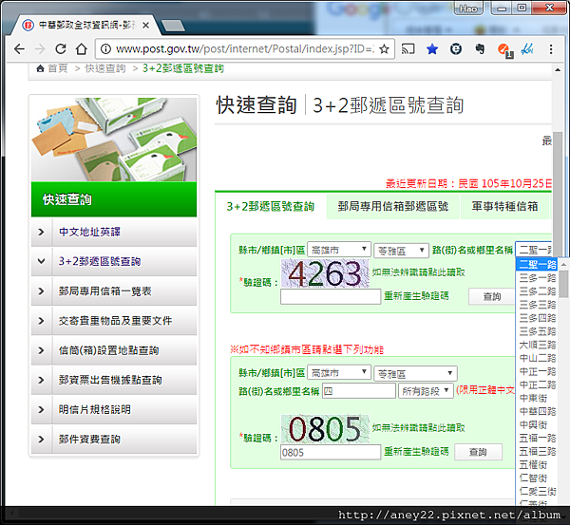Open the Chrome three-dot menu

pos(551,48)
